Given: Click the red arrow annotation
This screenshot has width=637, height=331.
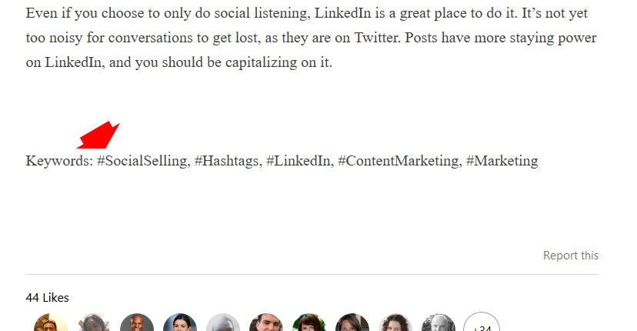Looking at the screenshot, I should point(98,135).
